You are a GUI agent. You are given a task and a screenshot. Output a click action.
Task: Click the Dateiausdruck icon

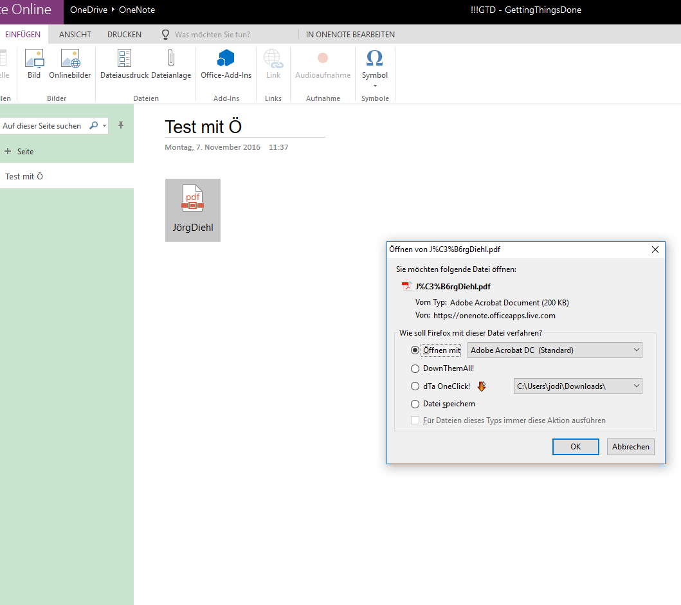click(124, 59)
